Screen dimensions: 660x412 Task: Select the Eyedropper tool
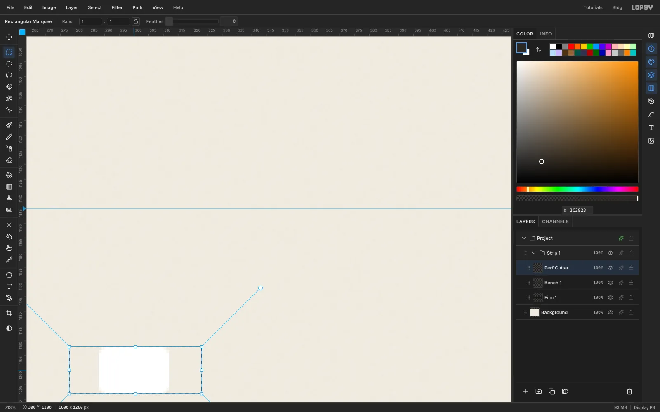pos(9,260)
